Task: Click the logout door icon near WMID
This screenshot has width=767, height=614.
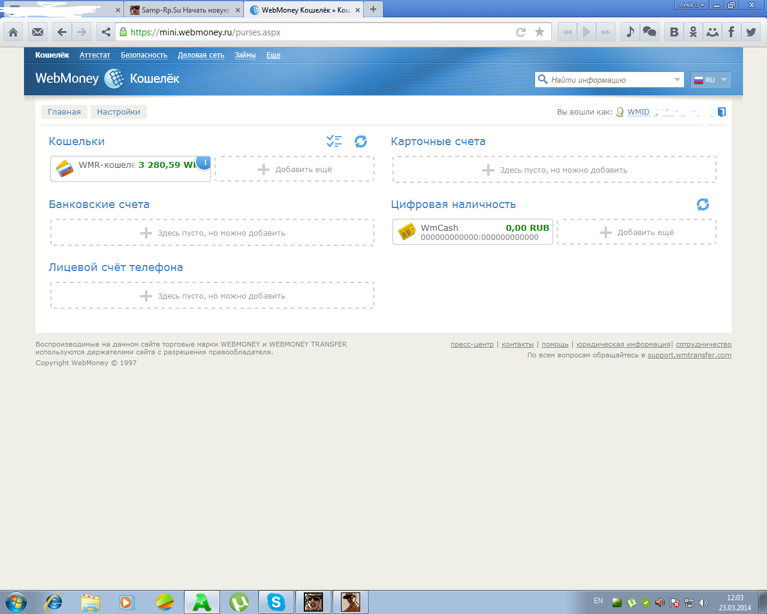Action: [721, 112]
